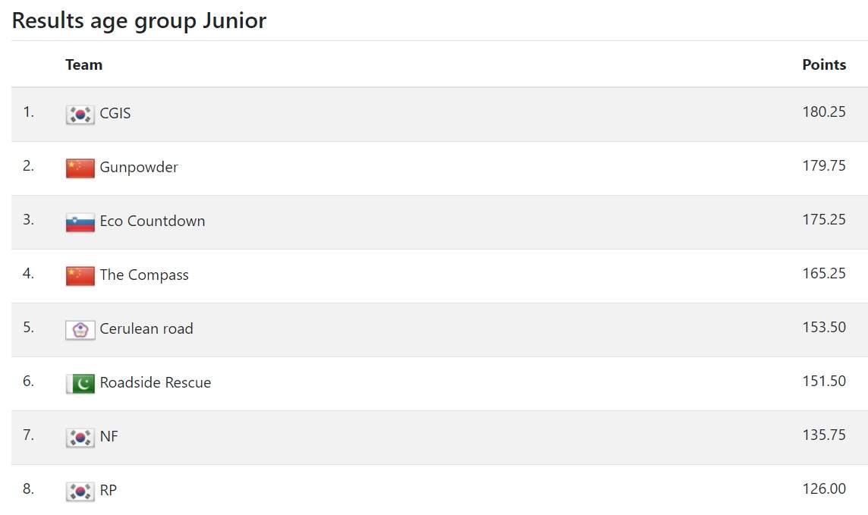Click the Results age group Junior heading
The image size is (868, 515).
pos(139,21)
